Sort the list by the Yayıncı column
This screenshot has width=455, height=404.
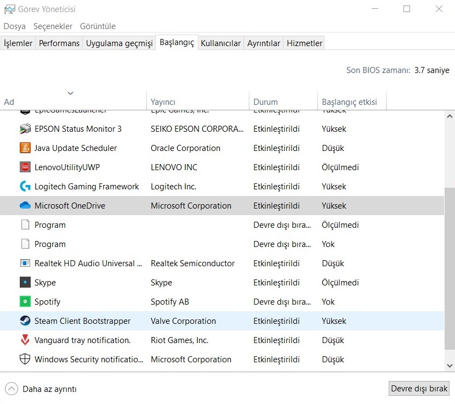(x=198, y=100)
